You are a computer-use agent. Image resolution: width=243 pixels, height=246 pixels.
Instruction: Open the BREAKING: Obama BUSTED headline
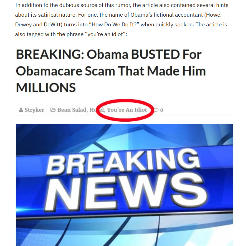108,54
